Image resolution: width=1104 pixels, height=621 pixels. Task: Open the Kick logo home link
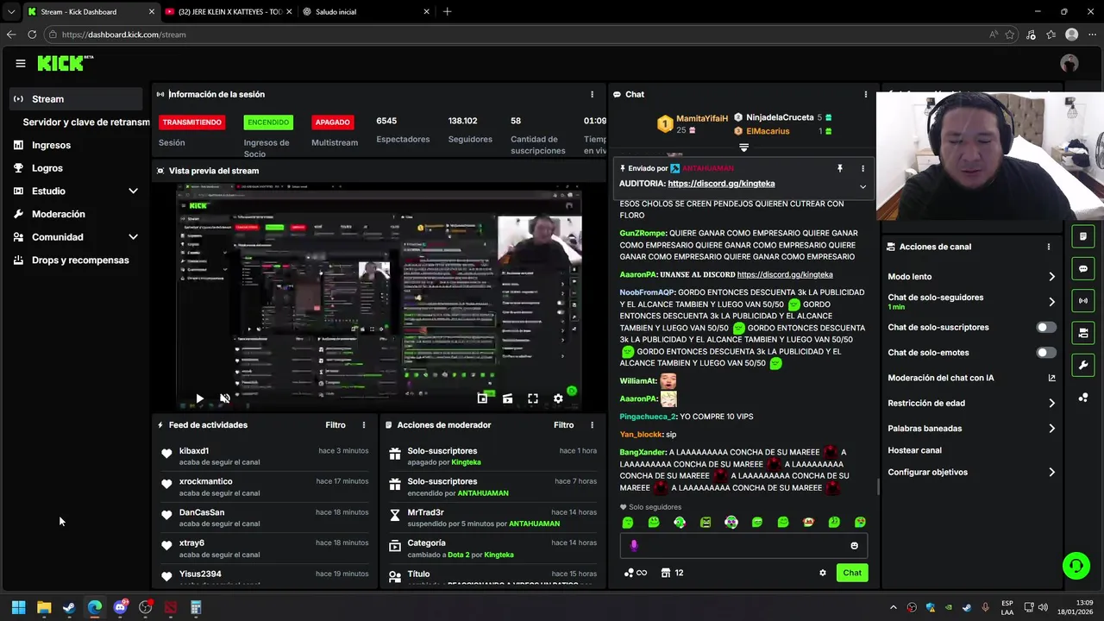(x=66, y=63)
